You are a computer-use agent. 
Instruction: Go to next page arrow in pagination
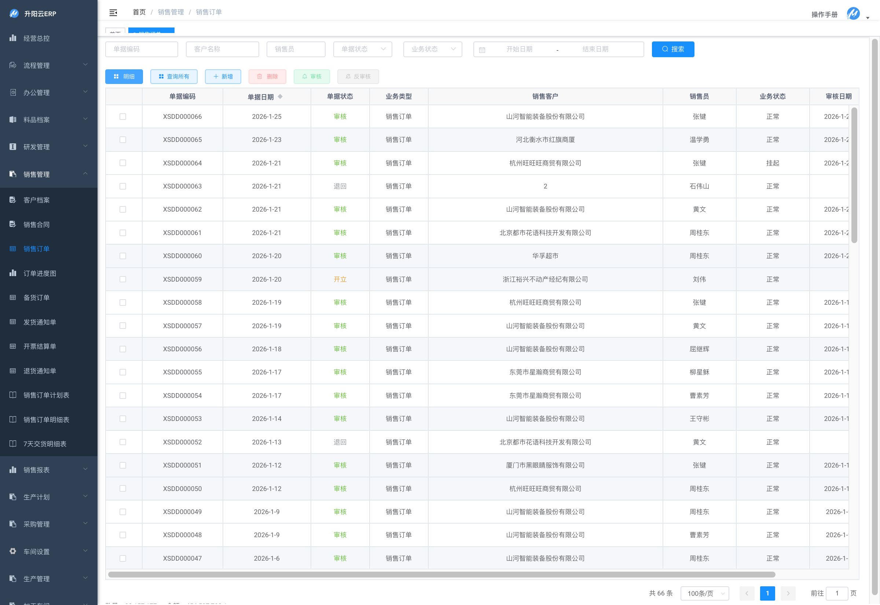(x=788, y=593)
